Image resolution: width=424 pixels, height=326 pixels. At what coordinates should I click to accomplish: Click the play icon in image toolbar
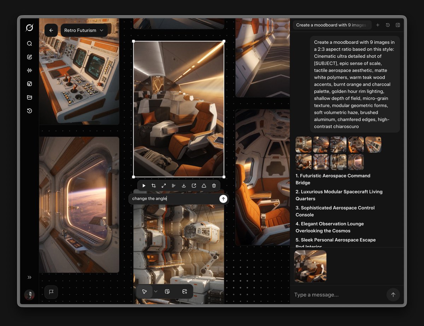144,186
